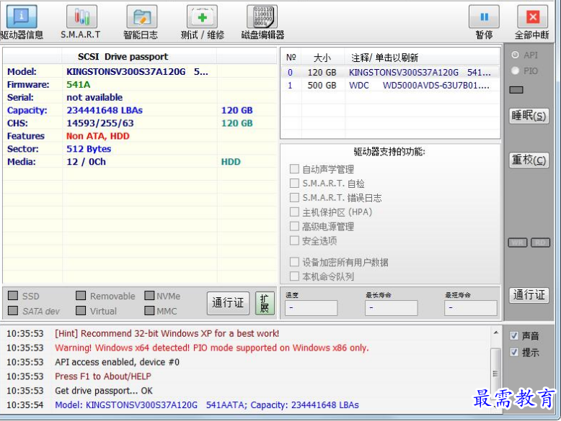Click the log panel scrollbar down arrow
Image resolution: width=561 pixels, height=421 pixels.
tap(495, 405)
